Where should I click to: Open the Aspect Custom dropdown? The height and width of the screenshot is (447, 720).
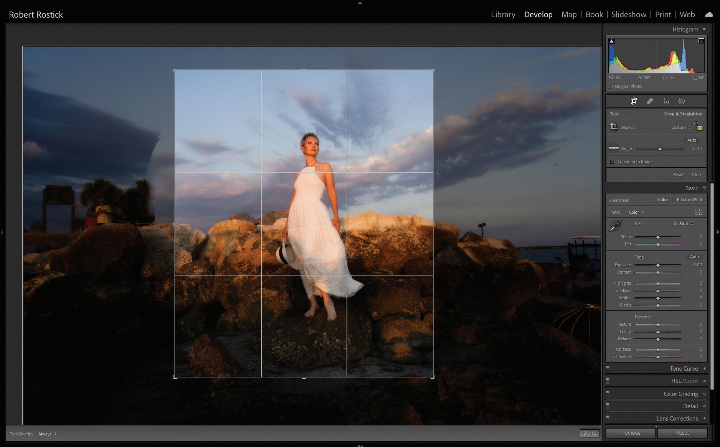[681, 127]
